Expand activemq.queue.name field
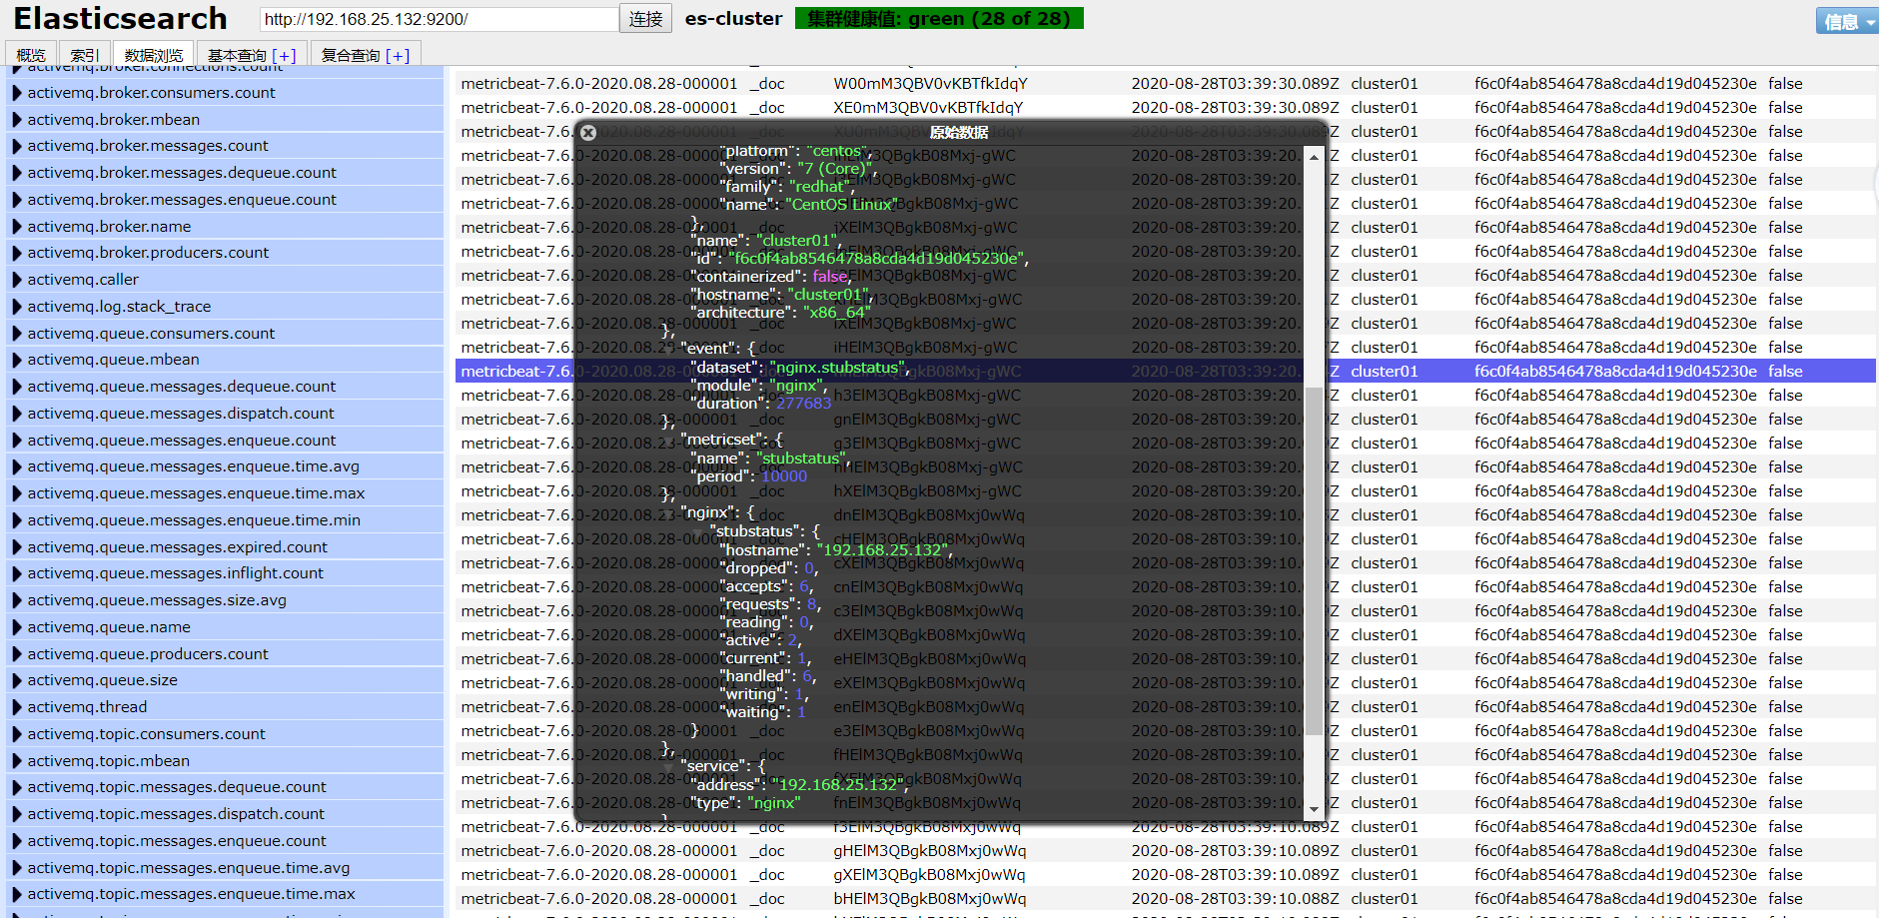Screen dimensions: 1879x918 tap(17, 627)
